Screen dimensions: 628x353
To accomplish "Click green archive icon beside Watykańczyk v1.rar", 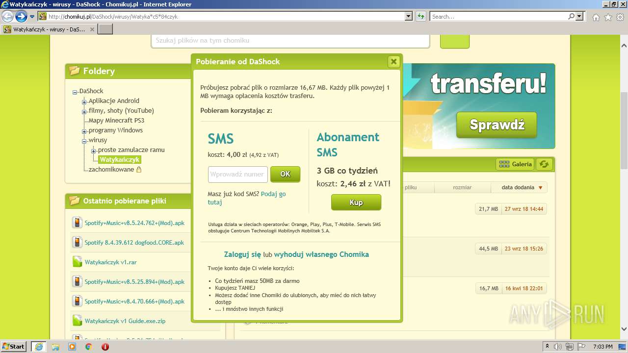I will pyautogui.click(x=77, y=262).
